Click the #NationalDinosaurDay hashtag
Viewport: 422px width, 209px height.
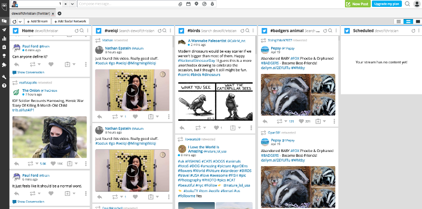coord(196,61)
